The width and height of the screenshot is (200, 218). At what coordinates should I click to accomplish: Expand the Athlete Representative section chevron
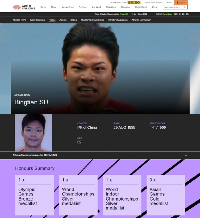186,155
